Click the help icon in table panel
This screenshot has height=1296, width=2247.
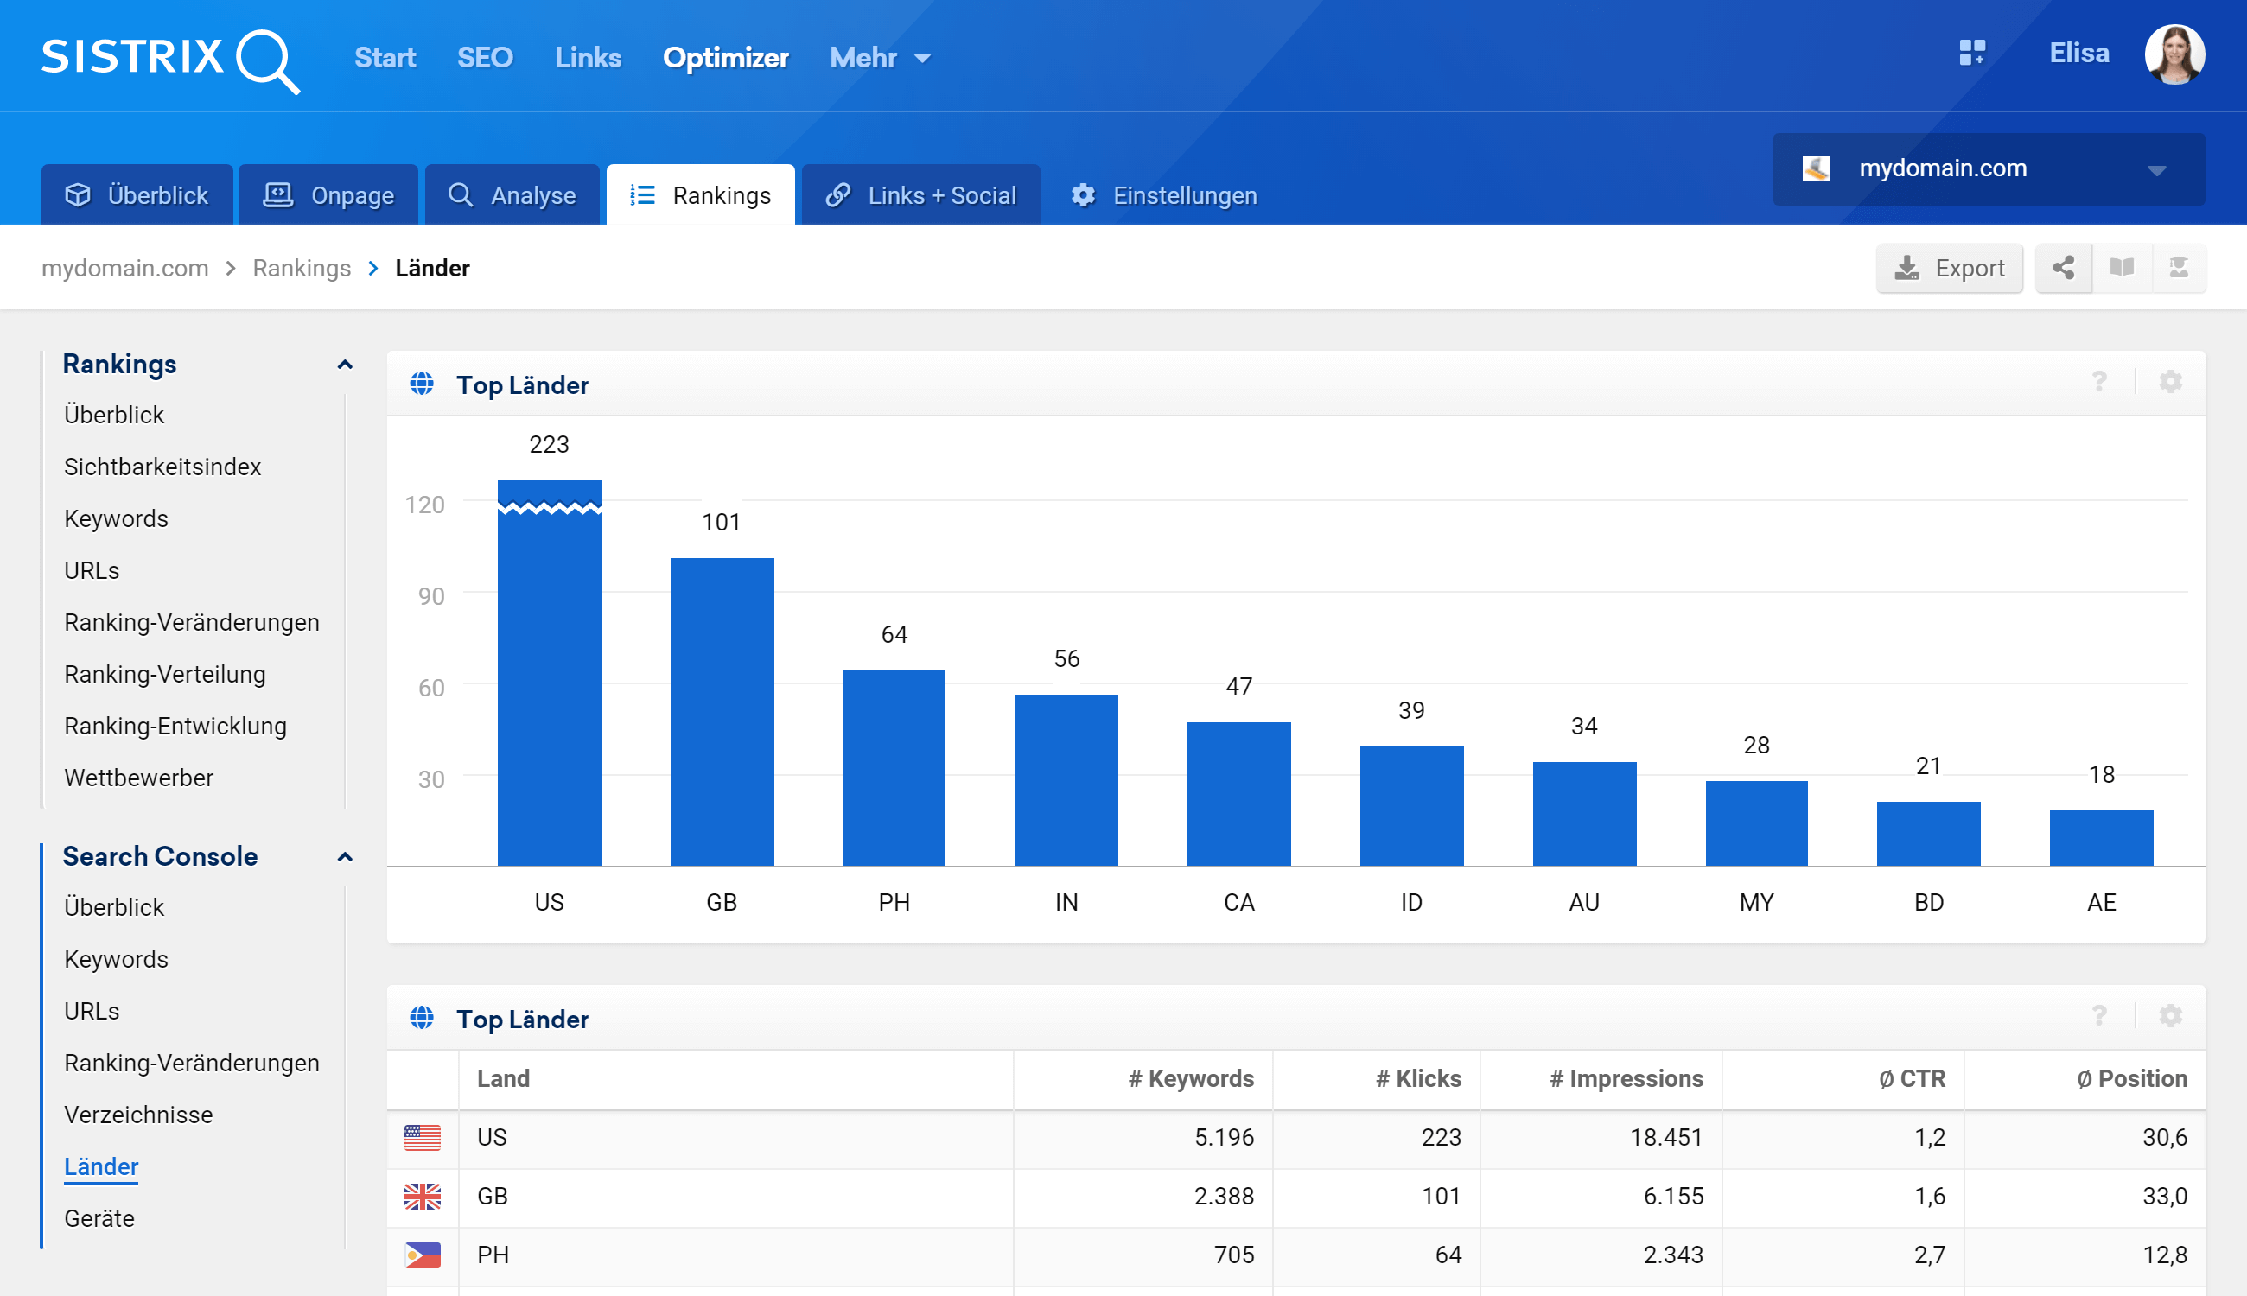(x=2099, y=1017)
